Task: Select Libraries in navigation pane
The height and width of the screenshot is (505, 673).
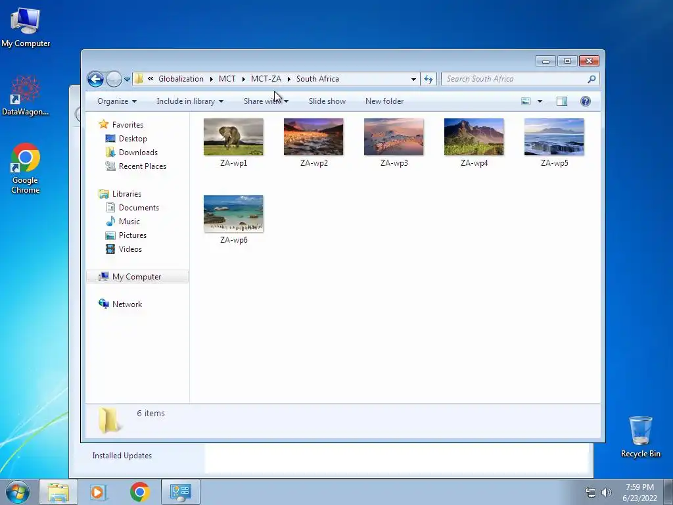Action: pyautogui.click(x=126, y=194)
